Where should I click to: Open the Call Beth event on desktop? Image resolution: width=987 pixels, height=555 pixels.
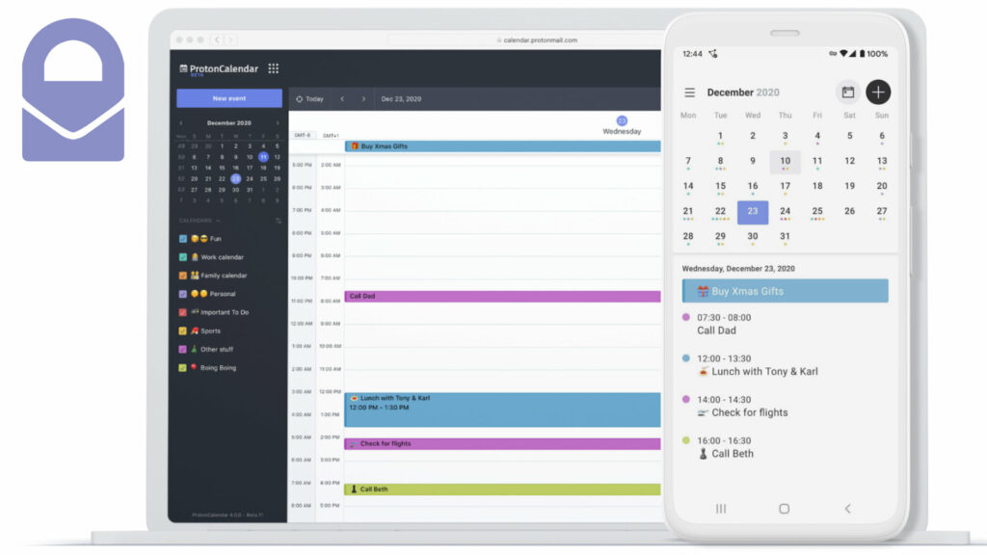point(502,489)
